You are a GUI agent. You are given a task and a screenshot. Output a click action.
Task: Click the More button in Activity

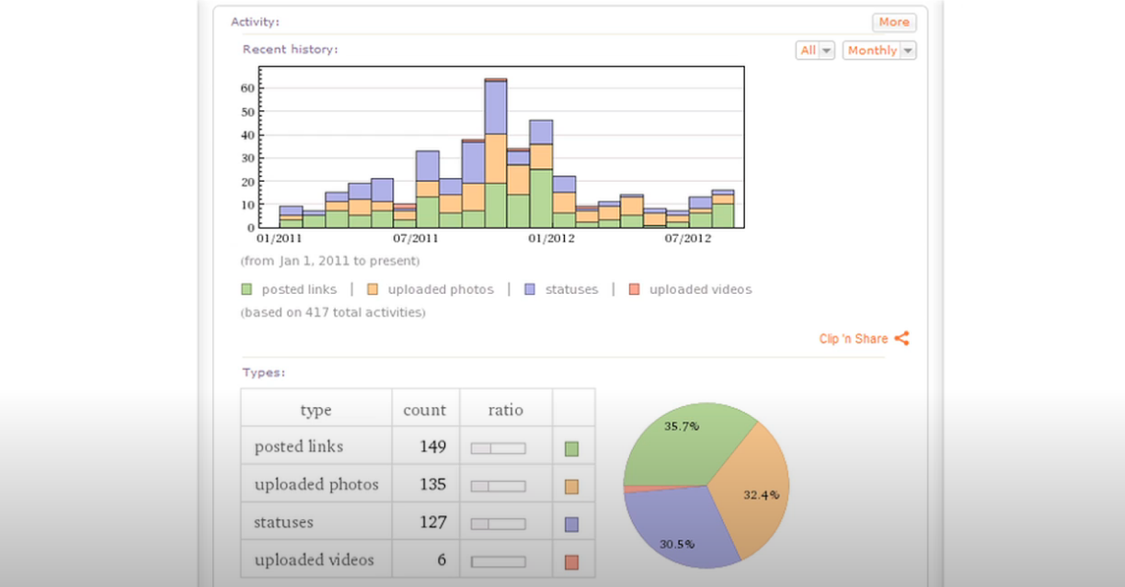coord(894,22)
